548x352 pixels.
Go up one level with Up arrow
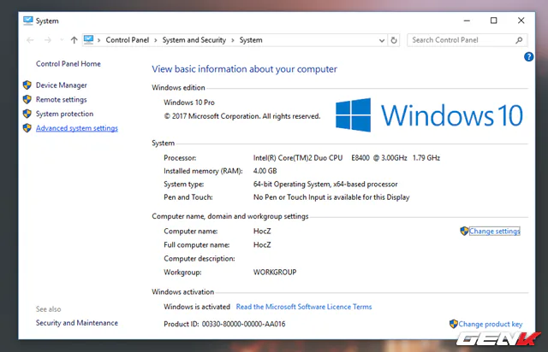point(74,40)
